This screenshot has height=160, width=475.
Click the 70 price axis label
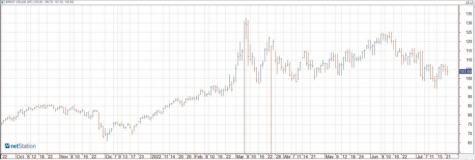point(470,134)
